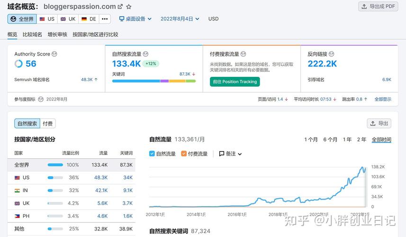Click the 自然搜索流量 info globe icon
406x237 pixels.
pyautogui.click(x=145, y=54)
